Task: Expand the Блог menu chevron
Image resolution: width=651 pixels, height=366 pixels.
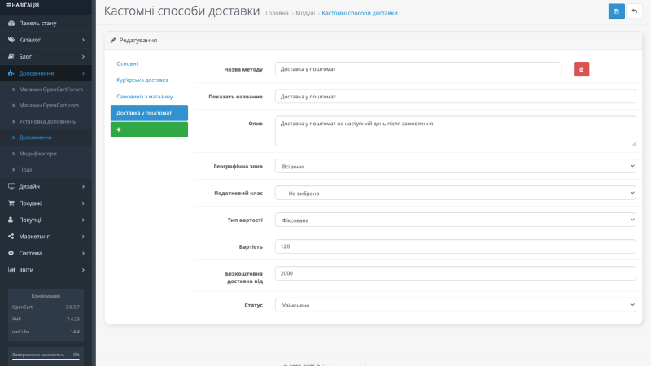Action: tap(83, 56)
